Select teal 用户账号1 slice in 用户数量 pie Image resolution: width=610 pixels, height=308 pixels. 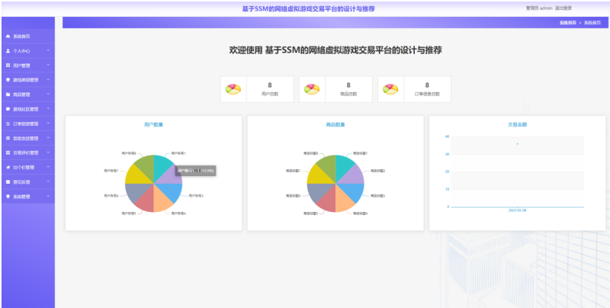click(162, 165)
